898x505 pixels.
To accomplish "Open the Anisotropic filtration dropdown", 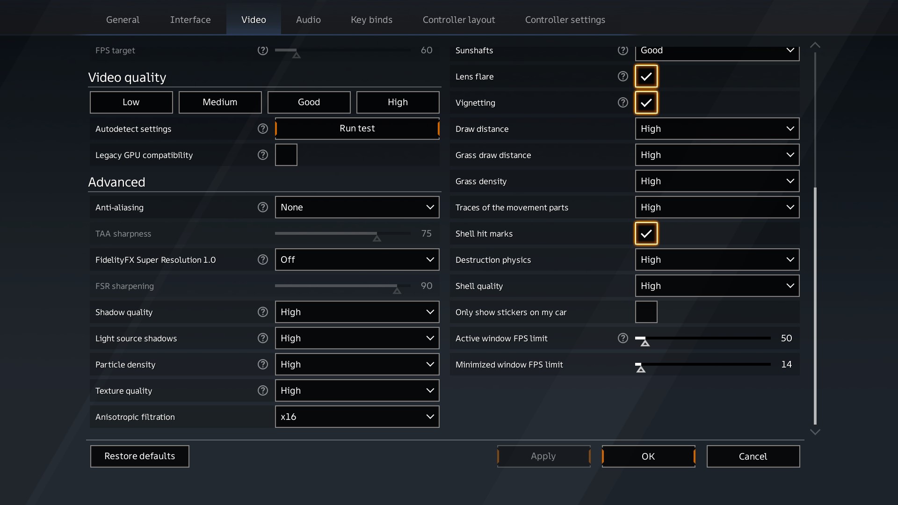I will tap(357, 417).
